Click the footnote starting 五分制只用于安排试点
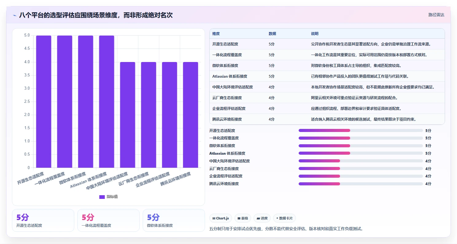 tap(286, 229)
